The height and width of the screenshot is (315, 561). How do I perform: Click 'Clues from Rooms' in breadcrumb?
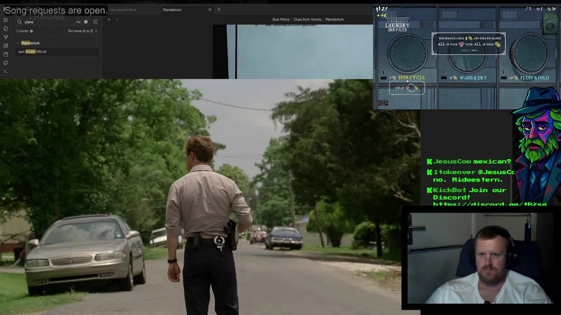pos(307,19)
